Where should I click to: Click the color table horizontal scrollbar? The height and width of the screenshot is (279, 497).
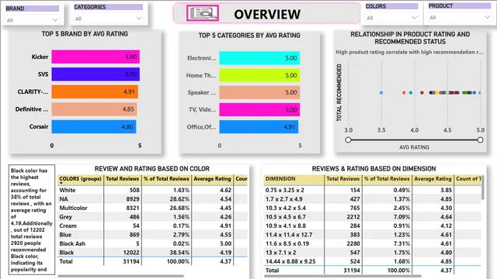click(121, 276)
